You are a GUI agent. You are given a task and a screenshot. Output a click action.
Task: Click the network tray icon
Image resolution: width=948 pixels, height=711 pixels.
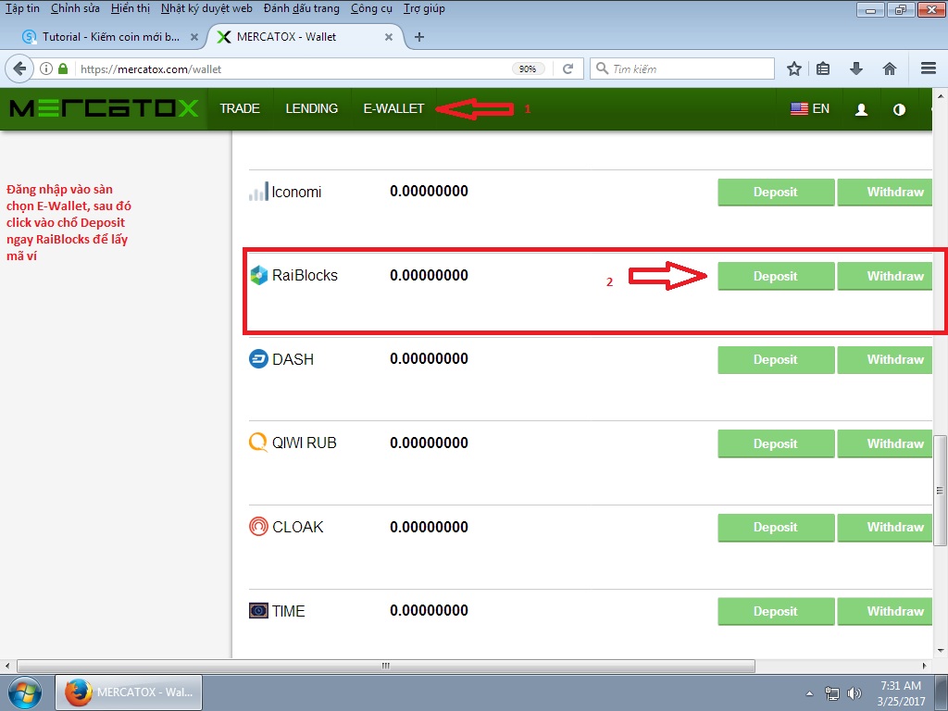point(832,693)
